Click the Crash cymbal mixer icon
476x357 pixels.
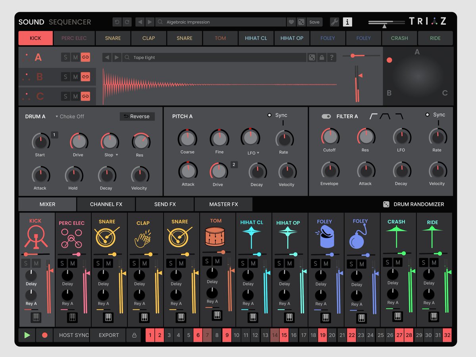tap(396, 236)
